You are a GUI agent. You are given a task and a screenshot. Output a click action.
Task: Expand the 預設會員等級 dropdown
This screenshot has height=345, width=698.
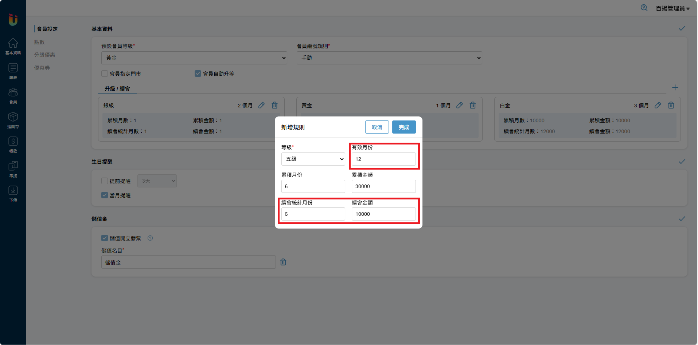tap(194, 58)
